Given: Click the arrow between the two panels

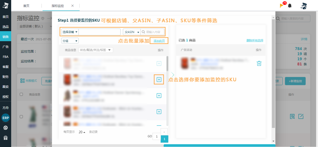Looking at the screenshot, I should point(173,74).
